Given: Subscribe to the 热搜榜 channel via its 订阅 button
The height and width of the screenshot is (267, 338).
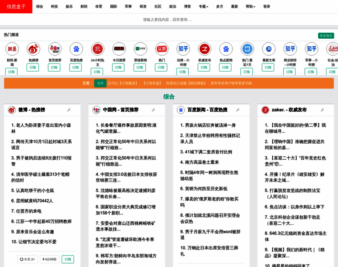Looking at the screenshot, I should [x=33, y=68].
